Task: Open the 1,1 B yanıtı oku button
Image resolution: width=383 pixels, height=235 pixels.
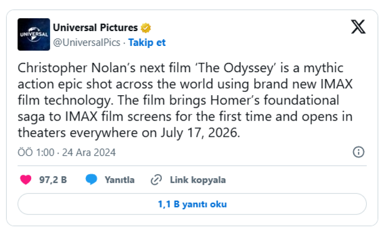Action: tap(192, 204)
